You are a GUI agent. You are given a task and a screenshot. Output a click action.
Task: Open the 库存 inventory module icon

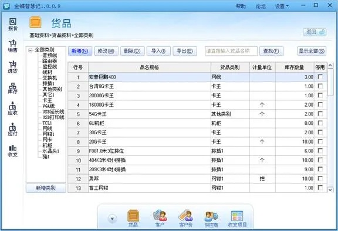click(x=13, y=88)
